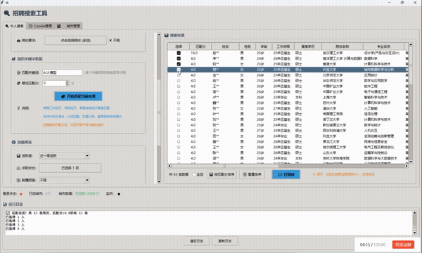Check the 山东大学 row checkbox
This screenshot has height=253, width=422.
[x=179, y=153]
